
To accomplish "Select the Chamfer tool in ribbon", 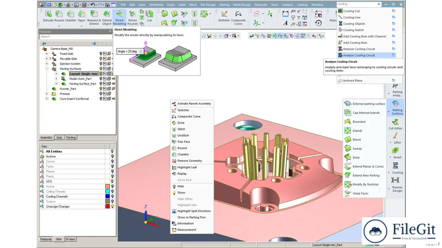I will 70,17.
